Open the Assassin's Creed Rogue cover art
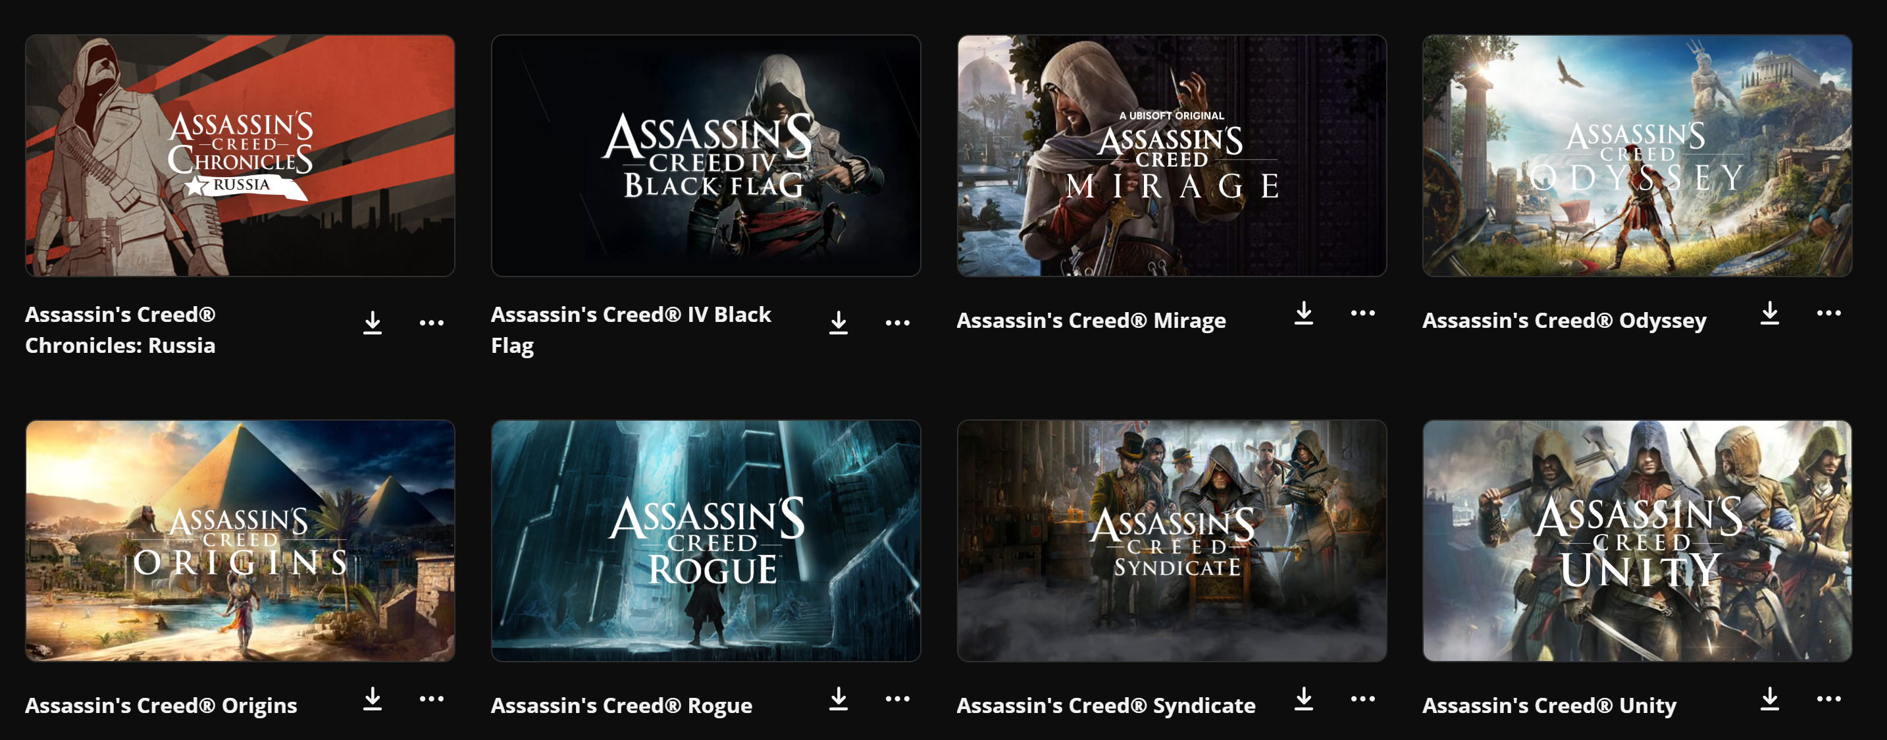Screen dimensions: 1887x740 [706, 541]
